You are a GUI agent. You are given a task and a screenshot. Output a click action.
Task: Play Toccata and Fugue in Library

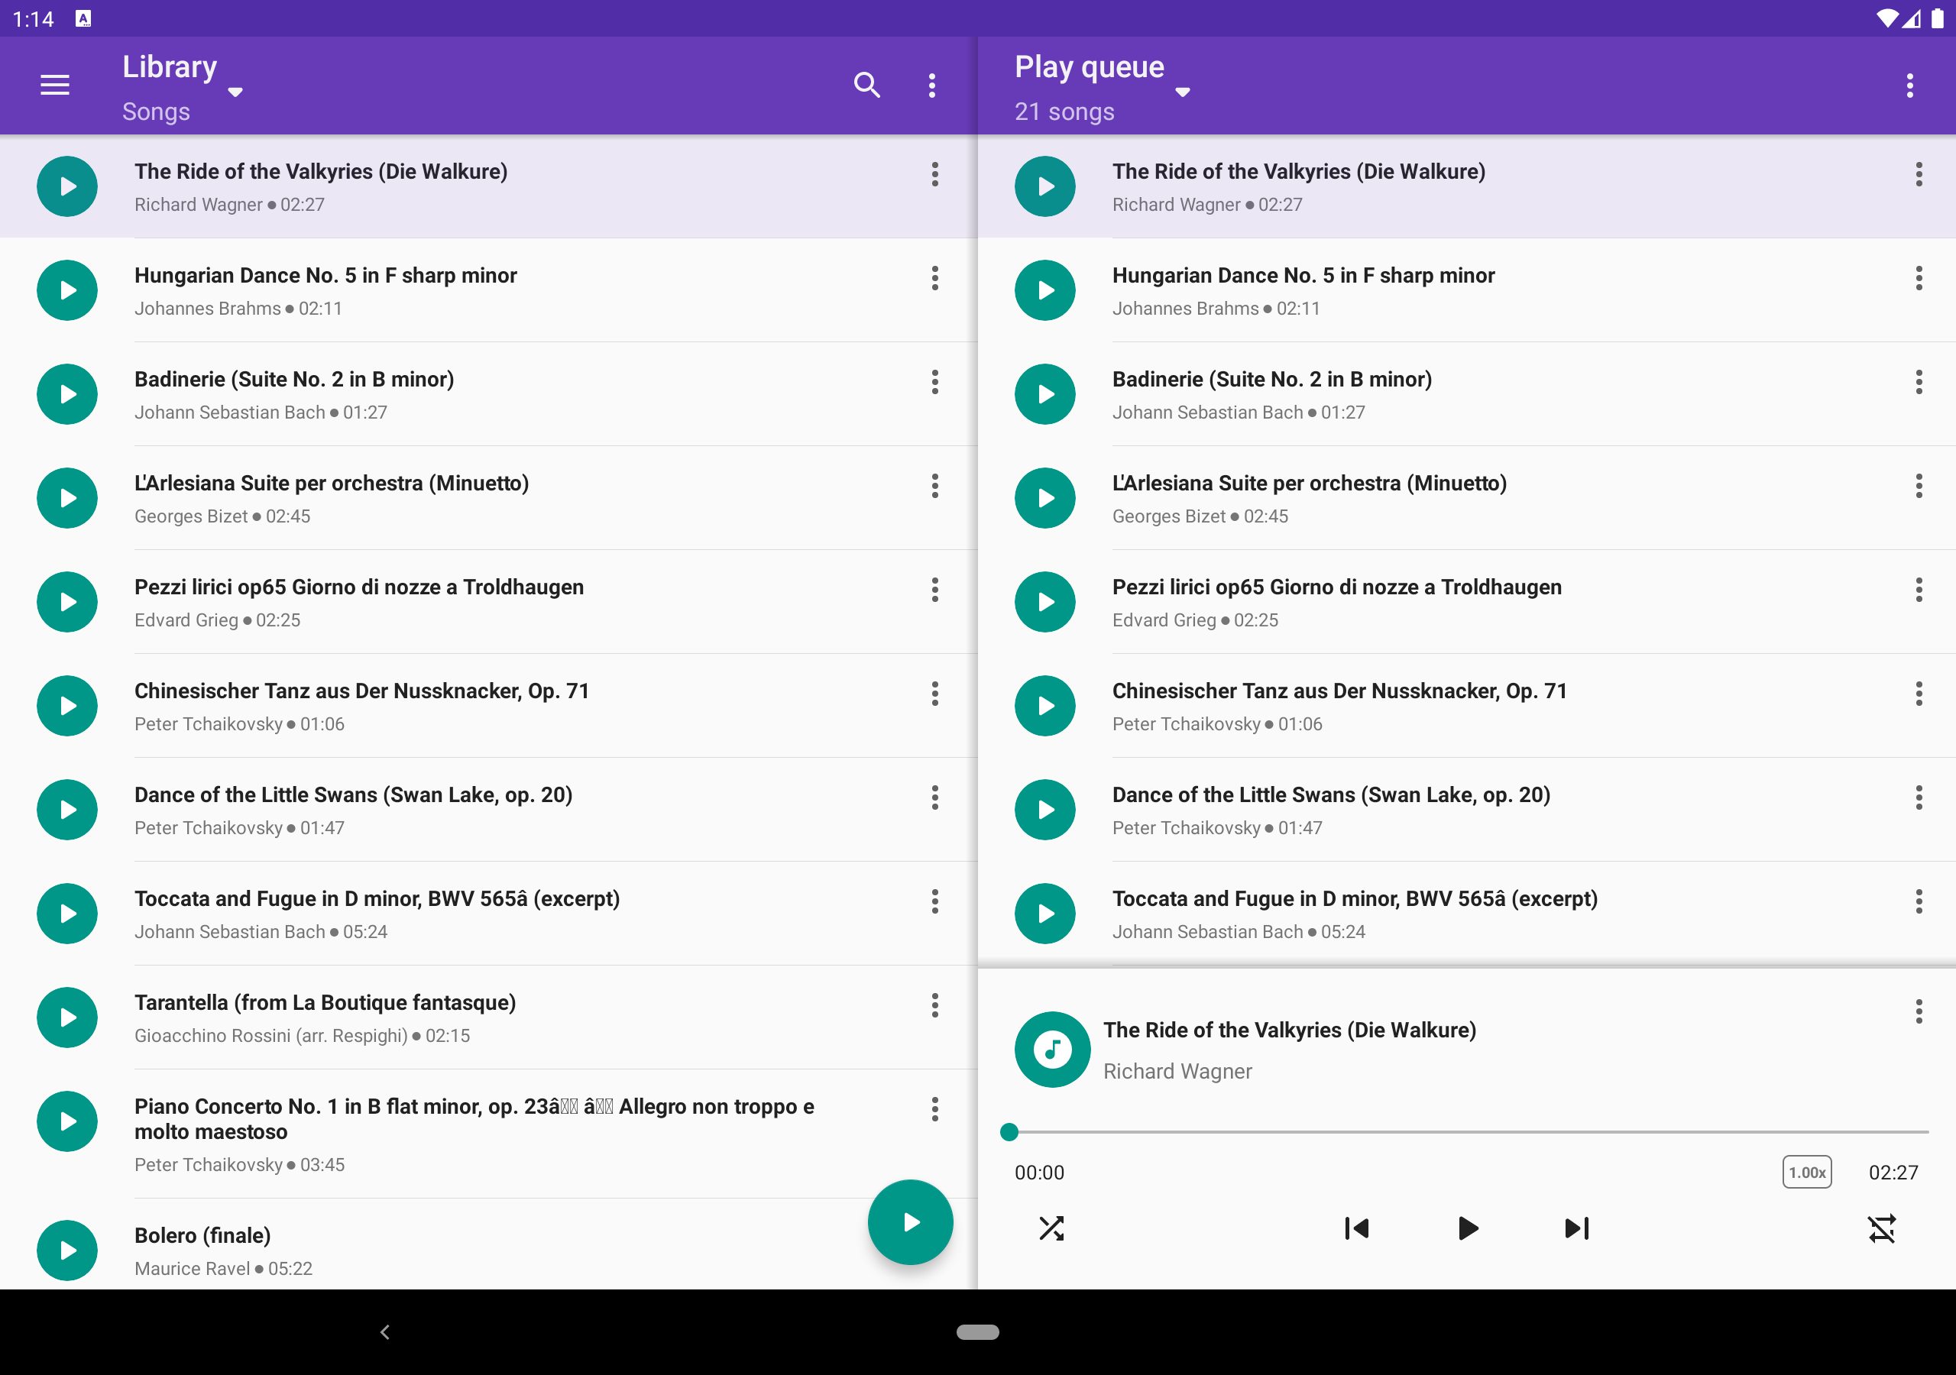click(x=67, y=914)
